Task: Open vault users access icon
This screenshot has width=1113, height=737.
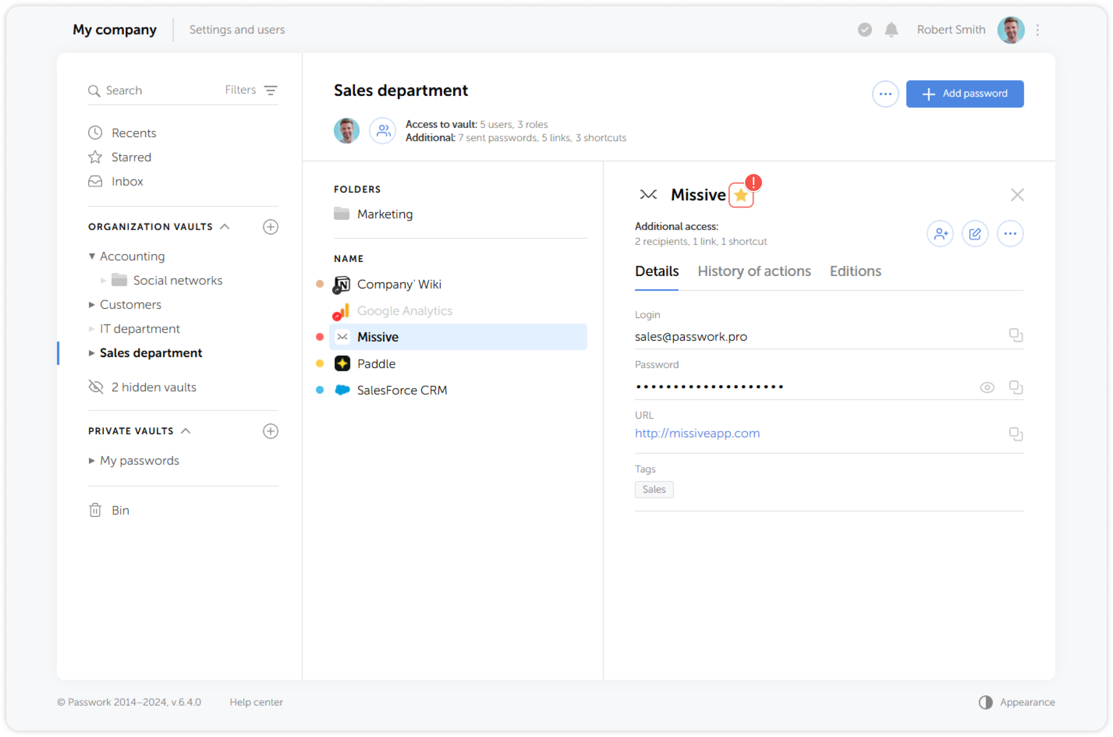Action: pos(383,131)
